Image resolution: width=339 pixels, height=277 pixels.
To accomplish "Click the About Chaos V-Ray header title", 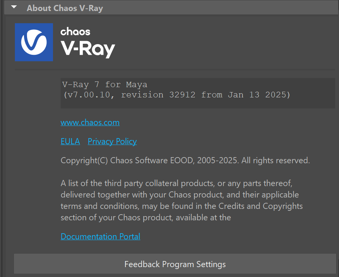I will (x=65, y=8).
